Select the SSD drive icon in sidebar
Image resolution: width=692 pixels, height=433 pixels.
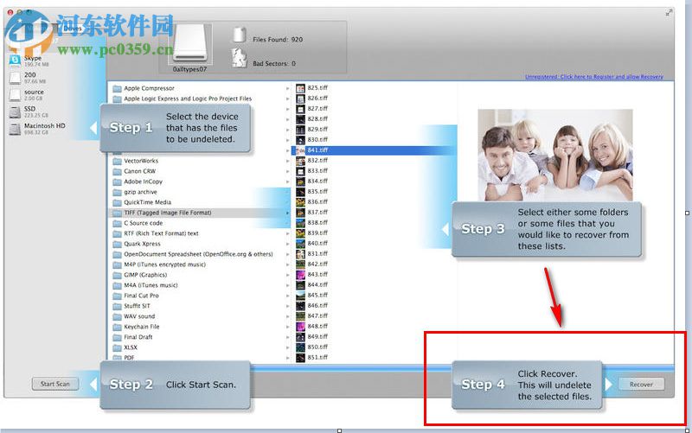15,112
